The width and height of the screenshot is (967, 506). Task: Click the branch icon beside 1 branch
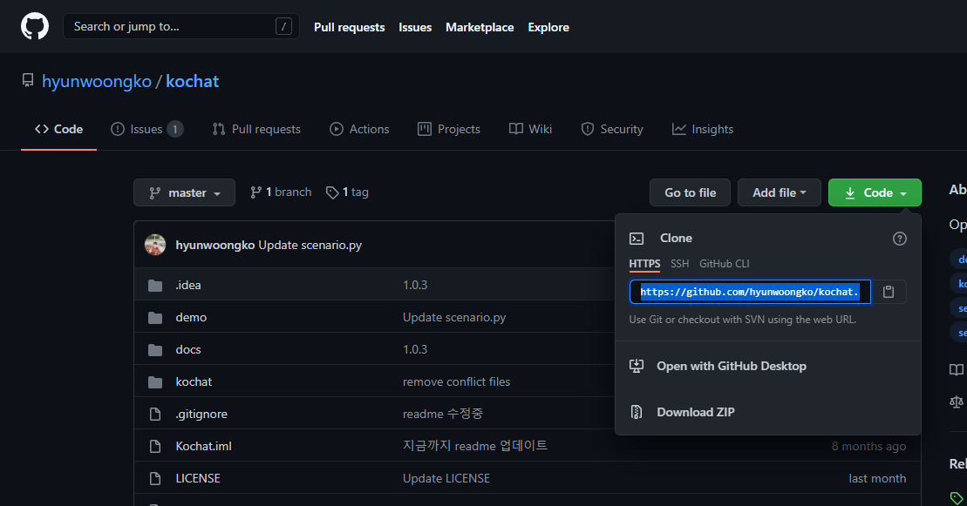(x=256, y=192)
